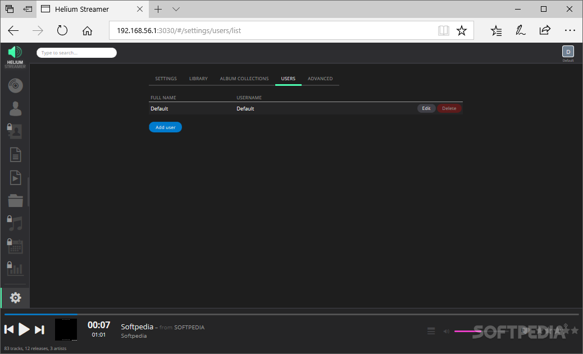Click the browser address bar URL
This screenshot has height=354, width=583.
pos(179,30)
